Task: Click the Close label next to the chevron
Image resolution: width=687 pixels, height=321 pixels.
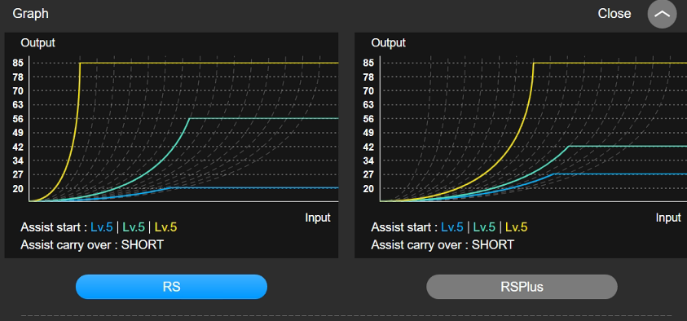Action: tap(614, 14)
